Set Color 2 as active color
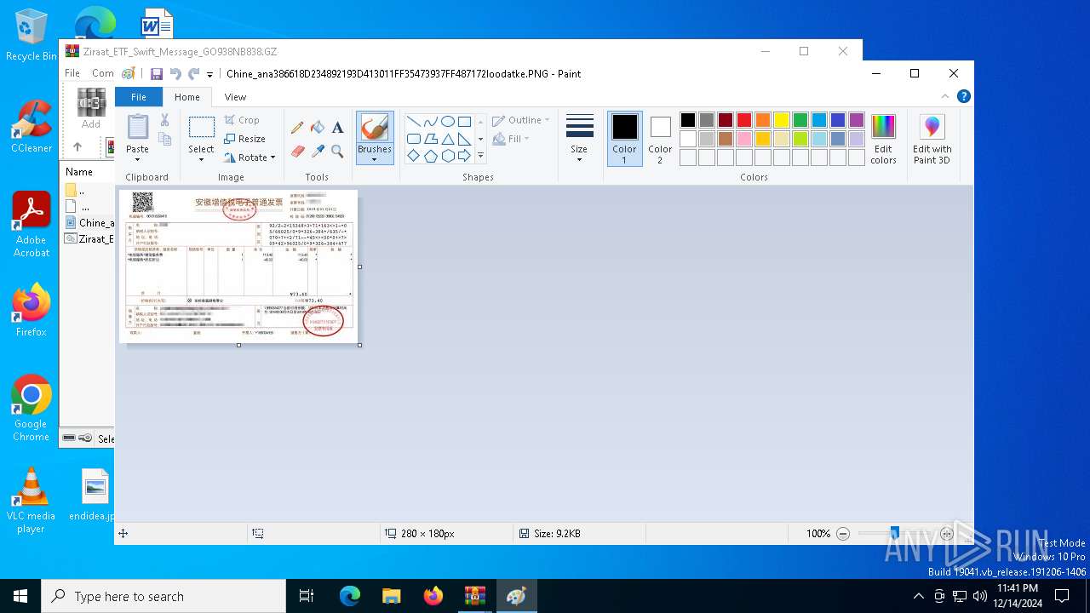Screen dimensions: 1090x613 (x=660, y=139)
